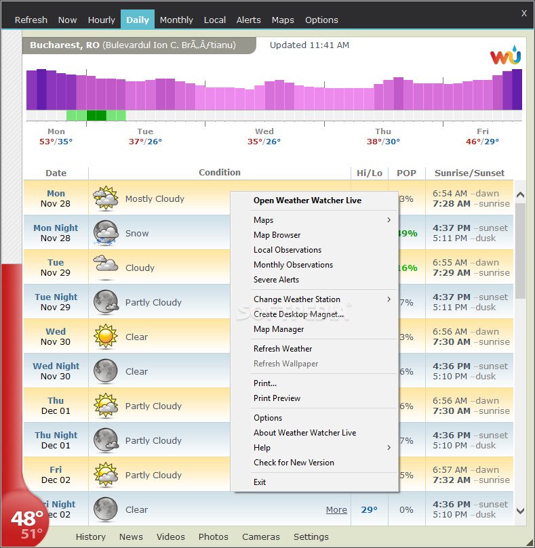Open the History link
Viewport: 535px width, 548px height.
click(91, 536)
